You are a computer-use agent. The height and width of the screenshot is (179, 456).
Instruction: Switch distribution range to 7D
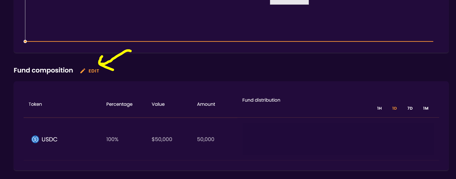[x=410, y=108]
